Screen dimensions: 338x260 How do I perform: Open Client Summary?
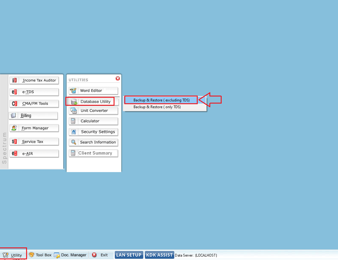coord(94,153)
